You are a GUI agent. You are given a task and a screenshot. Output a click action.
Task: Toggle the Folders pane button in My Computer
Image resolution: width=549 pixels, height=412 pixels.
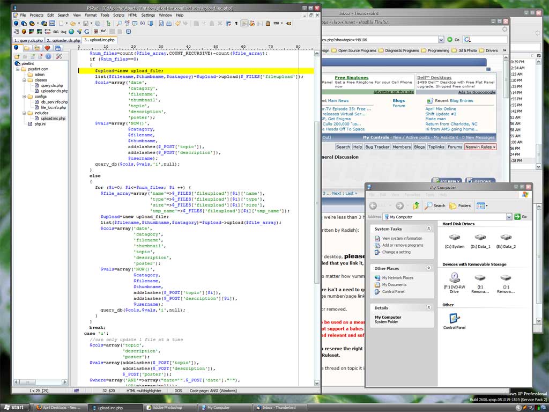pos(460,205)
